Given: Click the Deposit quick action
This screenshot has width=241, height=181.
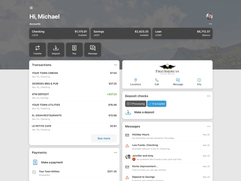Looking at the screenshot, I should click(x=56, y=50).
